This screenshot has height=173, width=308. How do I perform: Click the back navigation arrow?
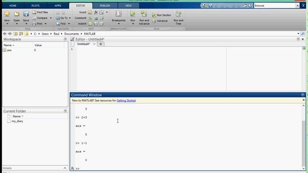(5, 34)
